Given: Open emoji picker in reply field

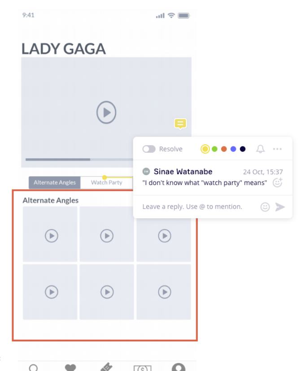Looking at the screenshot, I should [x=265, y=207].
